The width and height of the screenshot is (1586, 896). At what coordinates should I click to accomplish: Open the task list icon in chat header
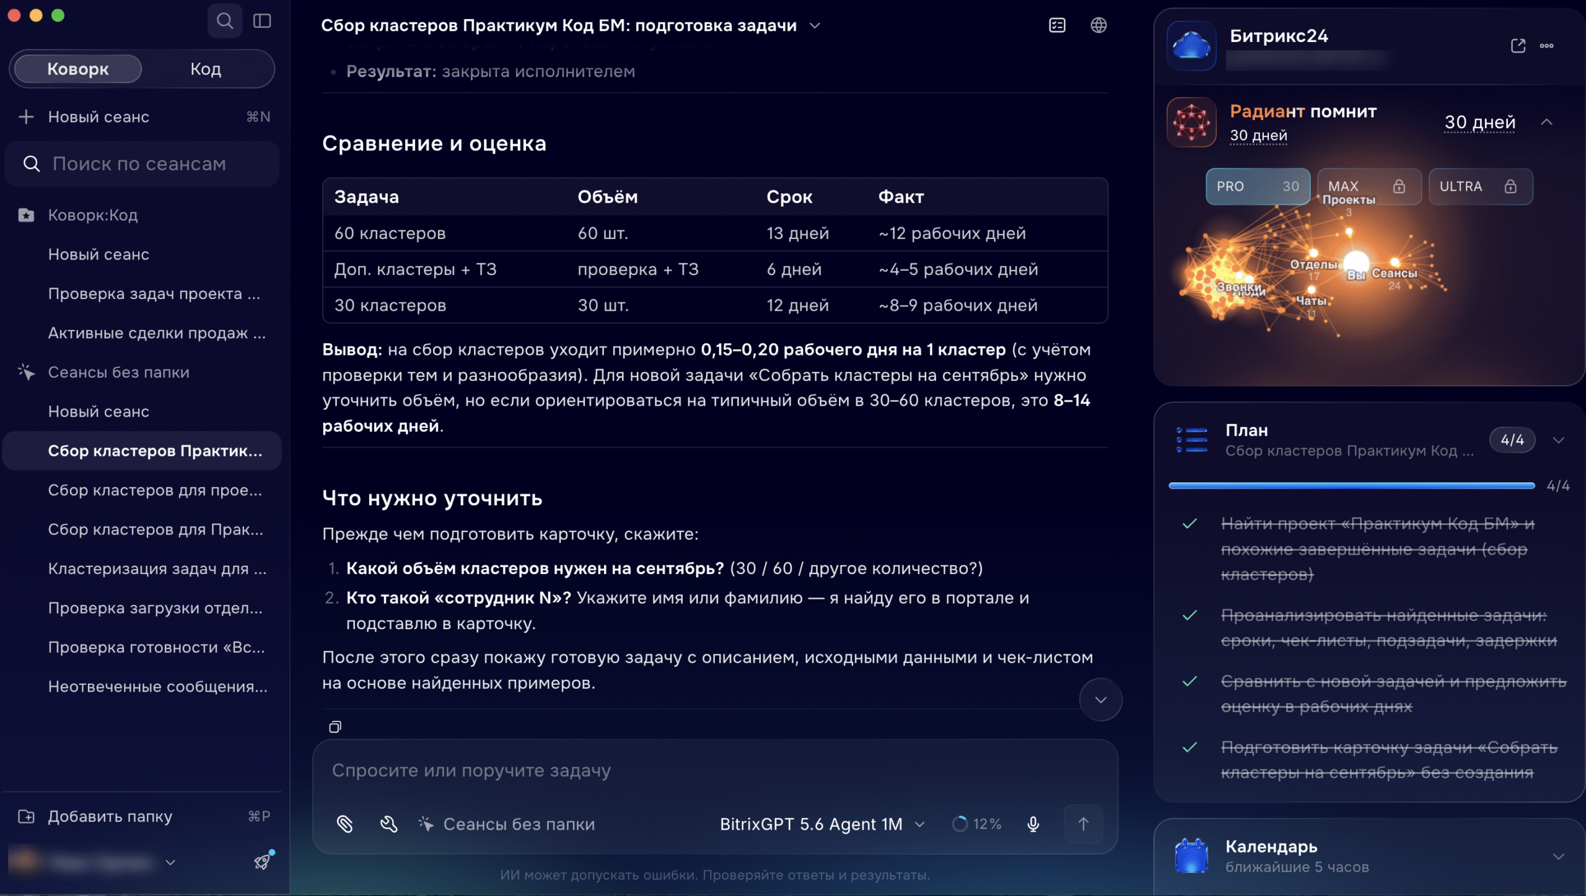point(1057,25)
